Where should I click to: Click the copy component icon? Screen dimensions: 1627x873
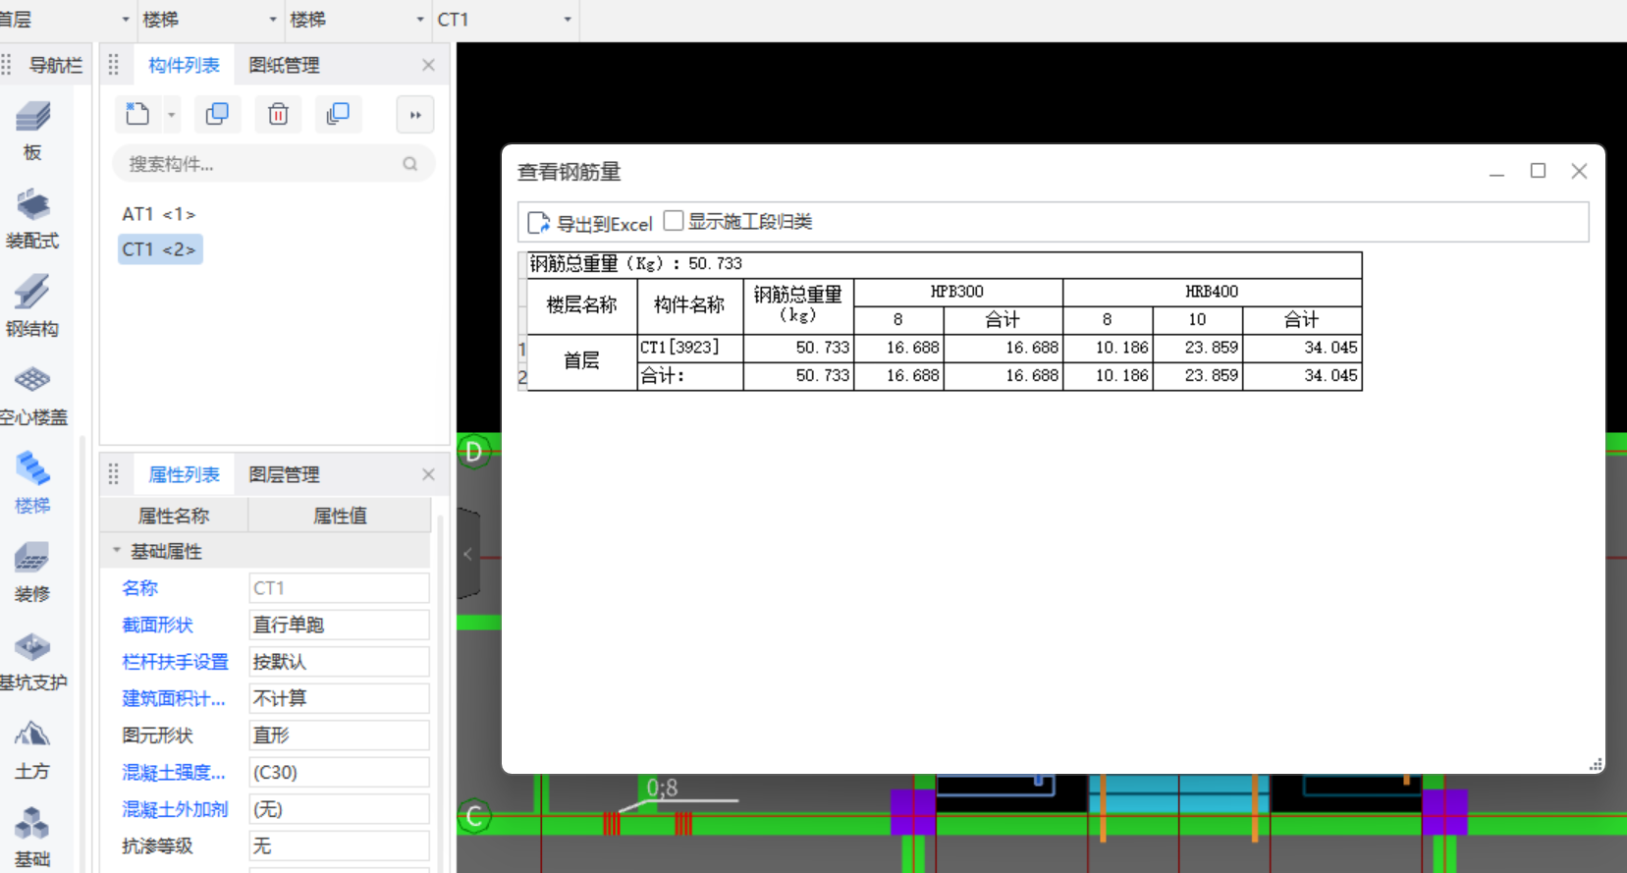(x=217, y=115)
